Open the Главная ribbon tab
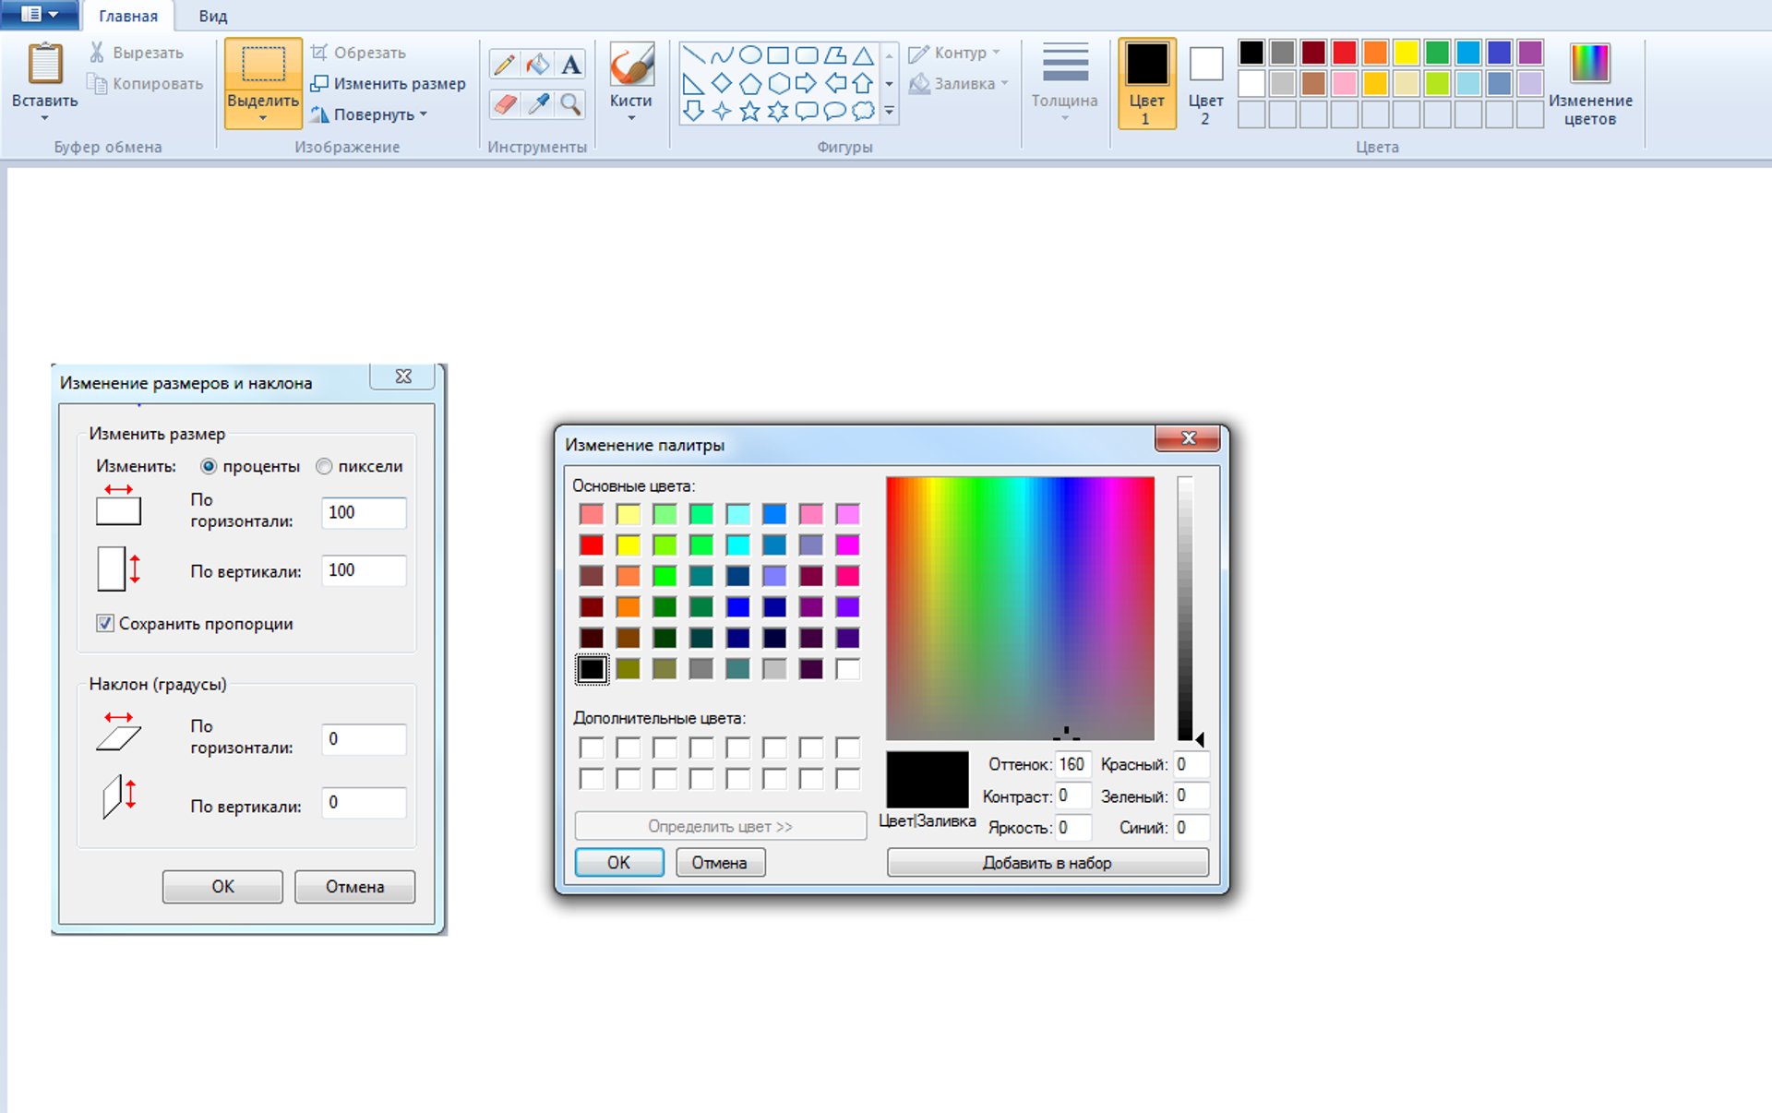This screenshot has height=1113, width=1772. coord(128,16)
